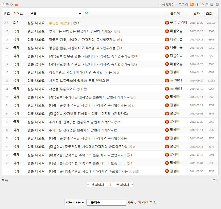Go to last page via 끝 페이지

[x=122, y=184]
